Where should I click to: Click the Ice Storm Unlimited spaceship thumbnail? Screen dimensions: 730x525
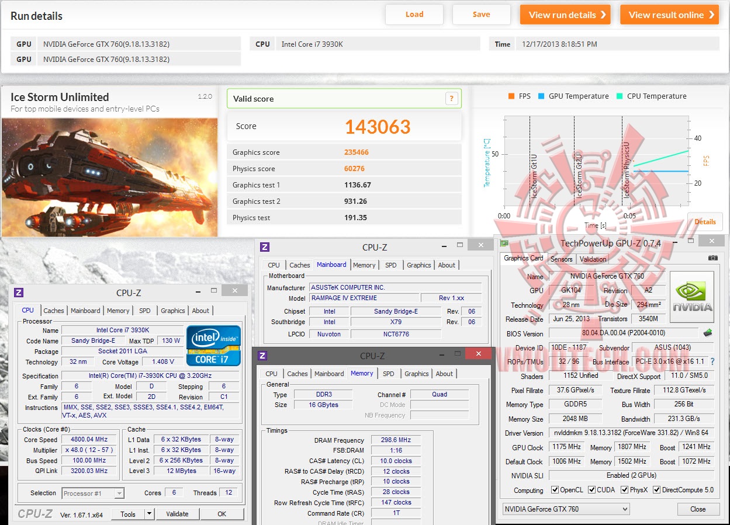109,178
